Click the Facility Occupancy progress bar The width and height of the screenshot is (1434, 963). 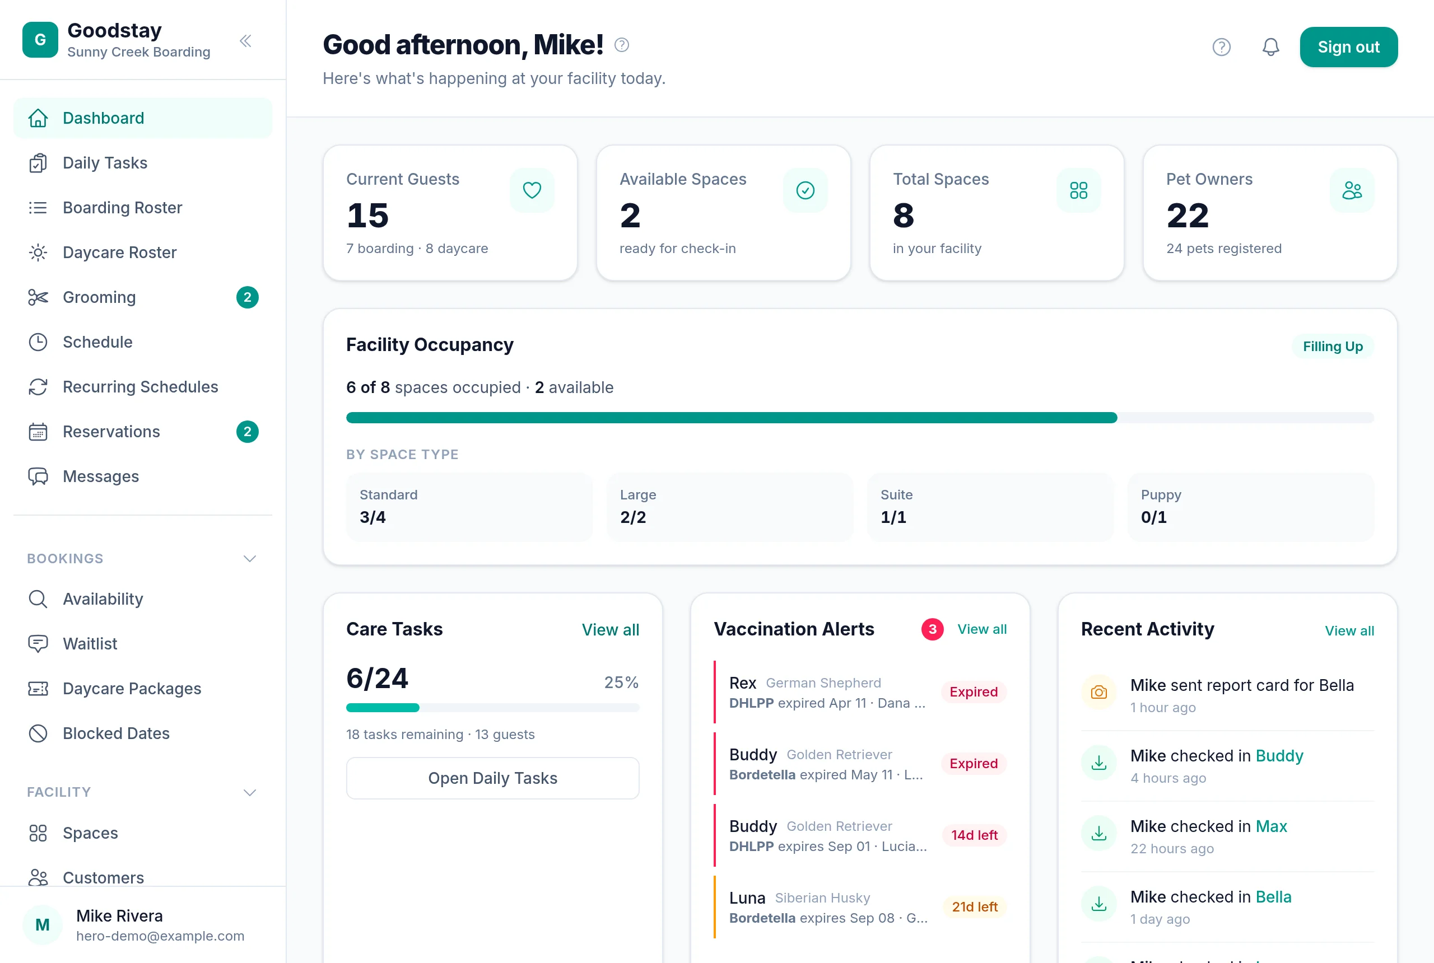860,418
